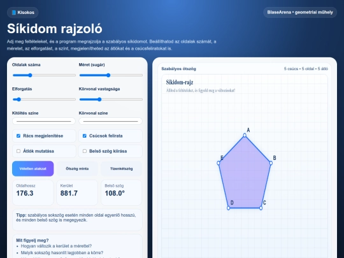This screenshot has width=344, height=258.
Task: Click vertex C handle of the pentagon
Action: tap(261, 208)
